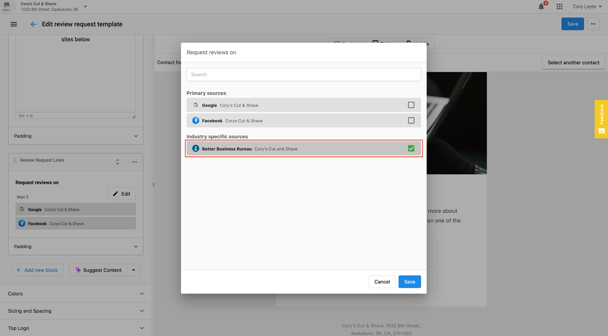Viewport: 608px width, 336px height.
Task: Uncheck the Better Business Bureau source
Action: click(411, 148)
